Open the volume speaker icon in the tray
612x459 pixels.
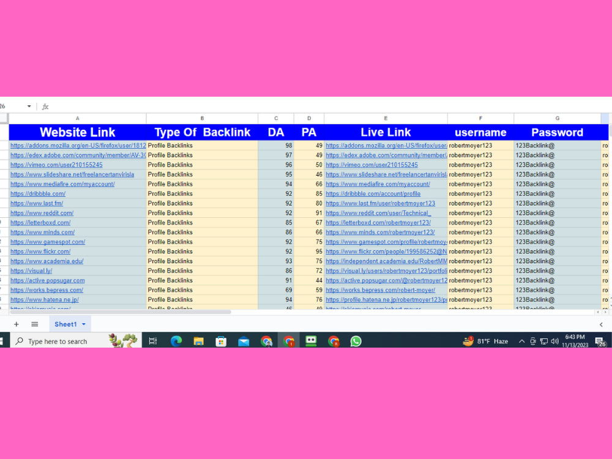coord(554,341)
